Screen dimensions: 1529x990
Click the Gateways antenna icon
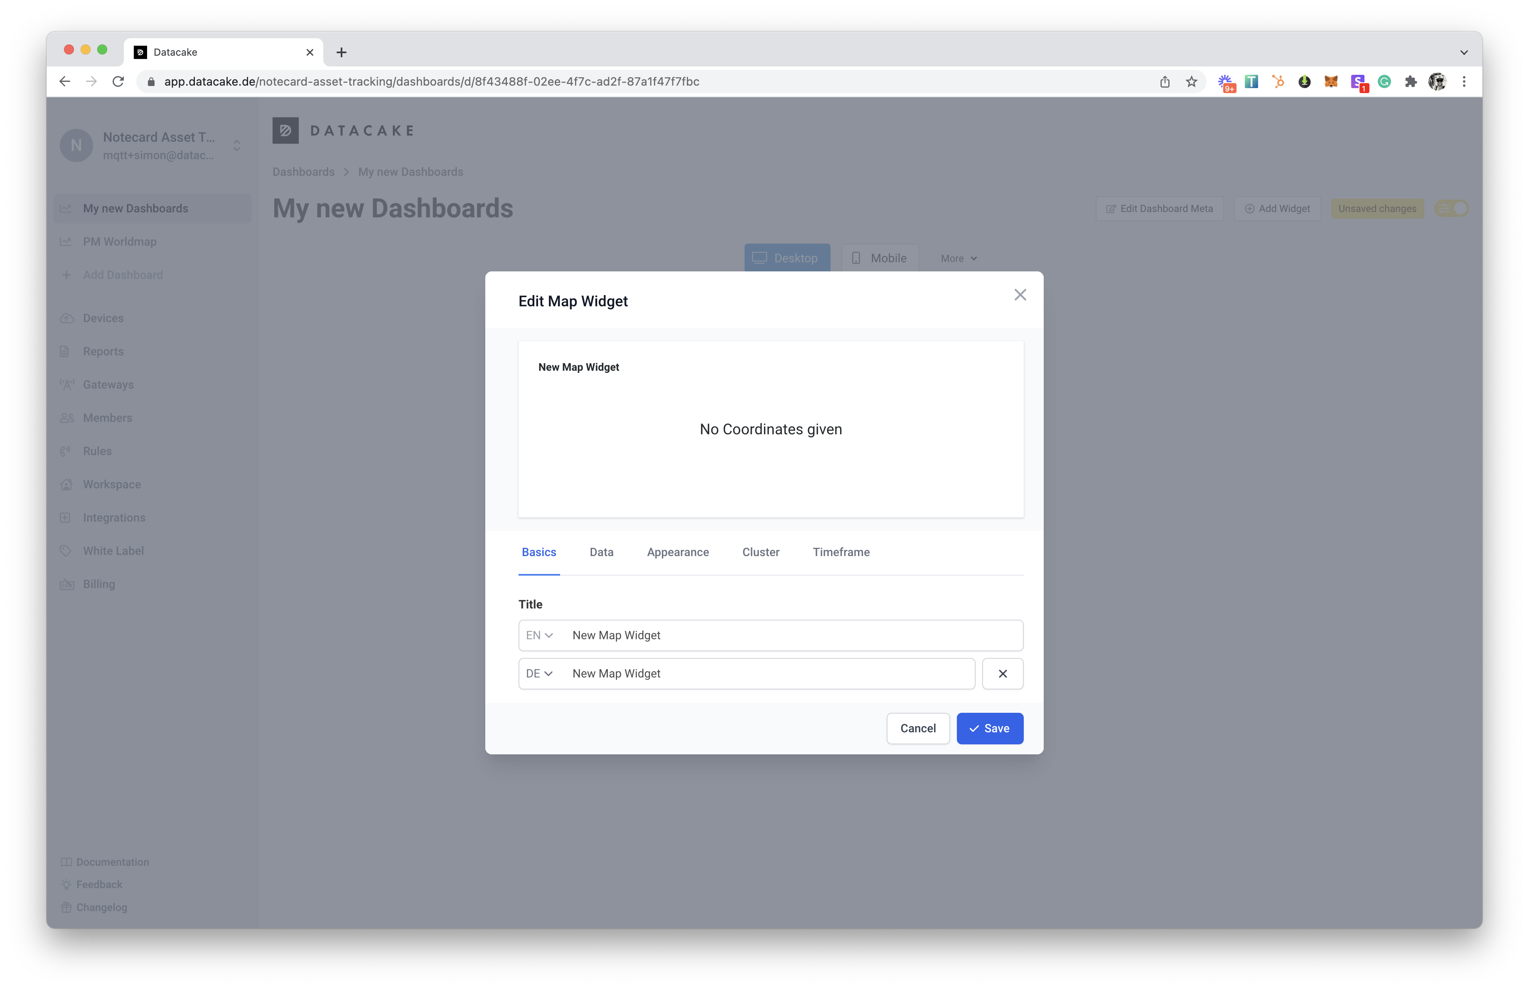coord(67,385)
